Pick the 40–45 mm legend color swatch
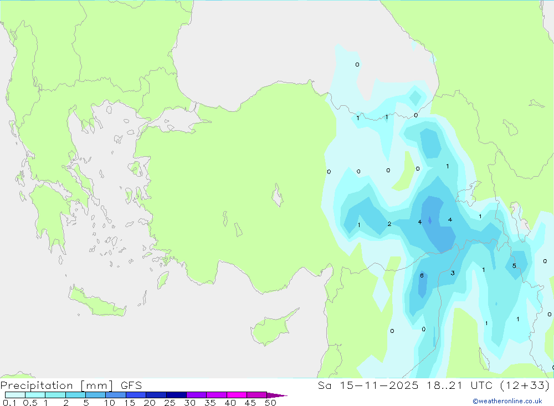This screenshot has height=406, width=554. tap(237, 395)
